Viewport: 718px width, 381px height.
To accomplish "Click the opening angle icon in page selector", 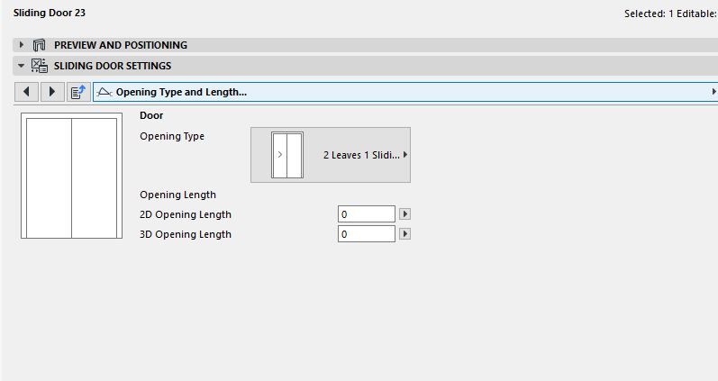I will [105, 92].
